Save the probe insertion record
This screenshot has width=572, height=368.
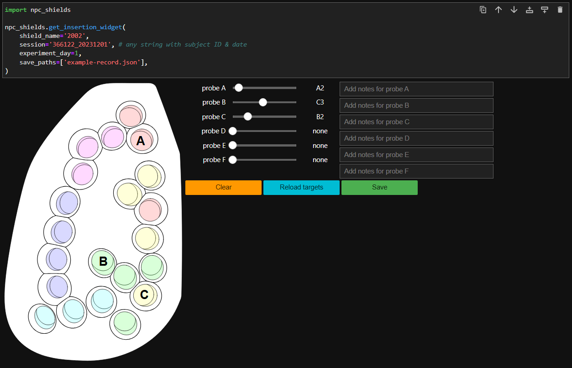379,187
